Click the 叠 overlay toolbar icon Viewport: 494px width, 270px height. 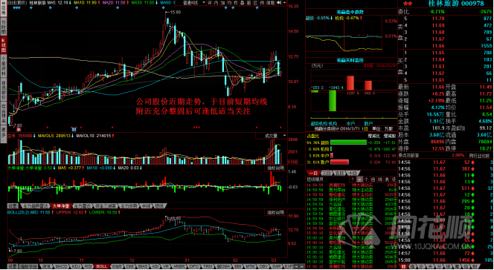(243, 3)
